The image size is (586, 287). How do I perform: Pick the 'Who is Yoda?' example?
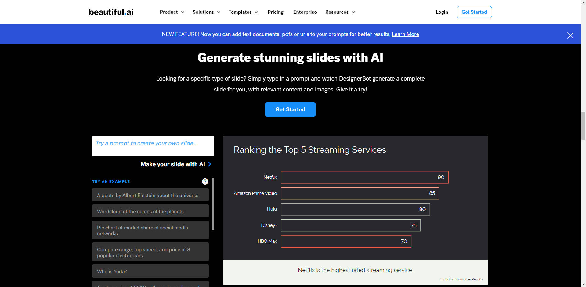[150, 271]
